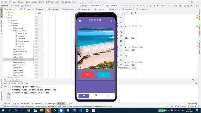Open the VCS menu
The image size is (201, 113).
tap(62, 2)
